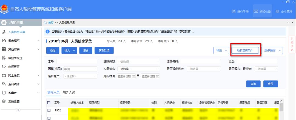The height and width of the screenshot is (120, 296).
Task: Click the 7902 工号 cell
Action: coord(58,110)
